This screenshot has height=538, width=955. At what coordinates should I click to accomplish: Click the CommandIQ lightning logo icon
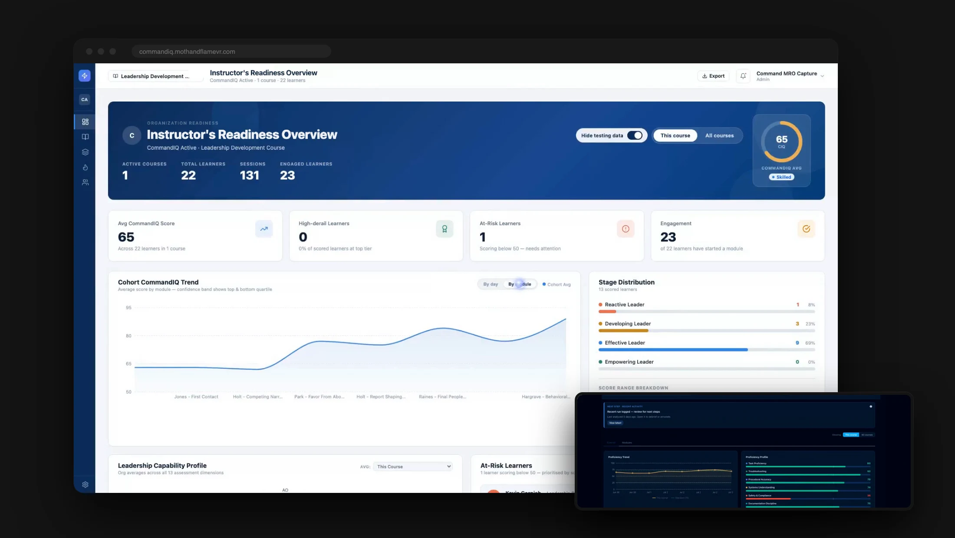(x=85, y=75)
